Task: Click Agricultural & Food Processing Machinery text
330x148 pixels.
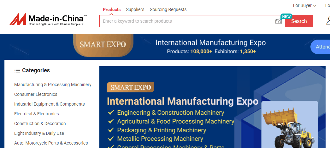Action: pos(176,121)
